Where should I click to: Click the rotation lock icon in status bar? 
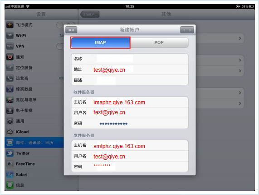(238, 6)
